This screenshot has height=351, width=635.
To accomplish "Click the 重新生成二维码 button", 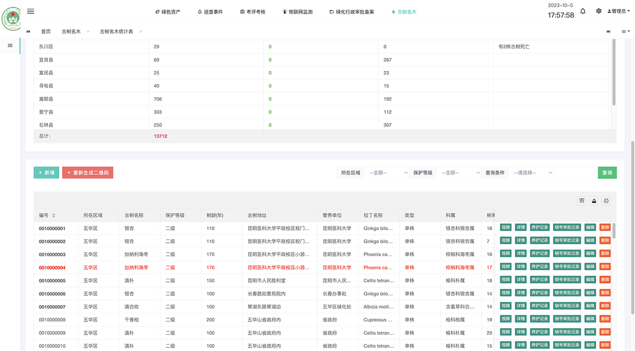I will pyautogui.click(x=88, y=173).
